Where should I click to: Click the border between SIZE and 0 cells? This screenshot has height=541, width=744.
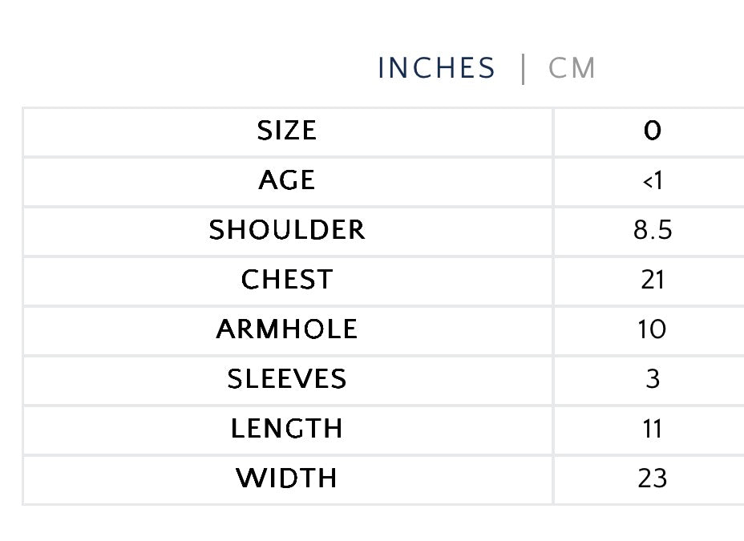click(x=553, y=131)
